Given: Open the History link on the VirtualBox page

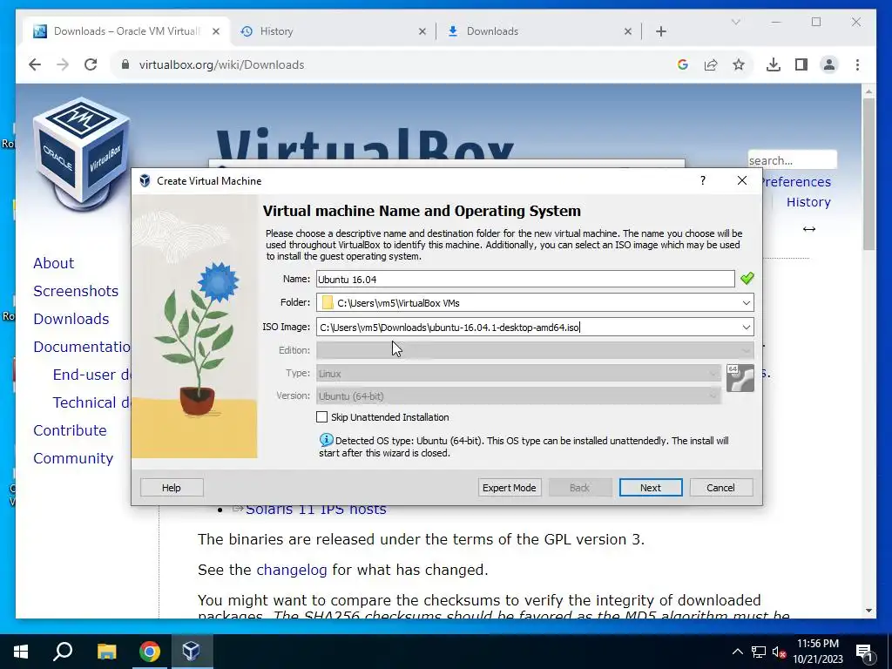Looking at the screenshot, I should click(808, 202).
